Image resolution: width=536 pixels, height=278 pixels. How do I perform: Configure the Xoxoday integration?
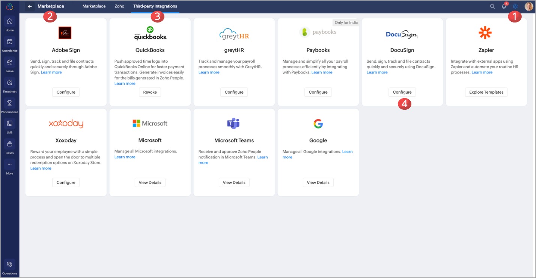[x=66, y=182]
